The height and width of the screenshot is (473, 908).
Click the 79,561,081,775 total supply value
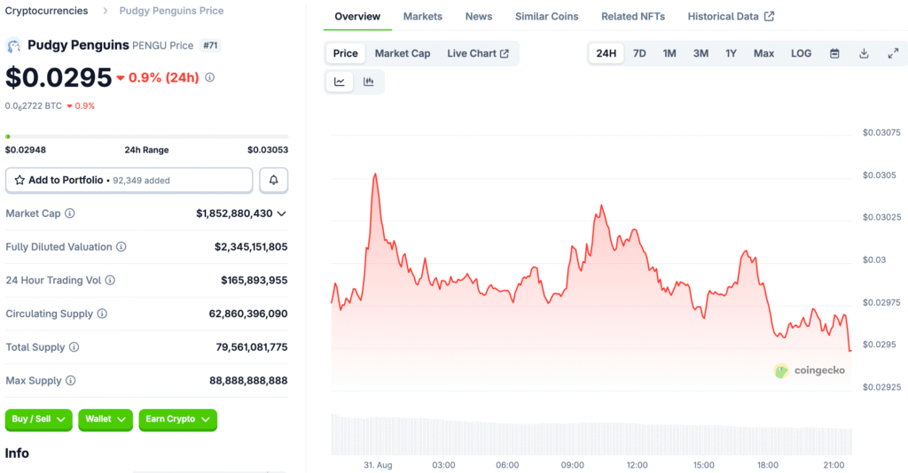(251, 347)
